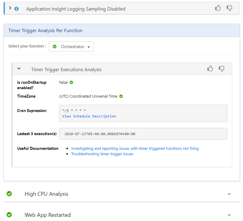Open the Orchestrator function dropdown
This screenshot has width=243, height=221.
(71, 47)
